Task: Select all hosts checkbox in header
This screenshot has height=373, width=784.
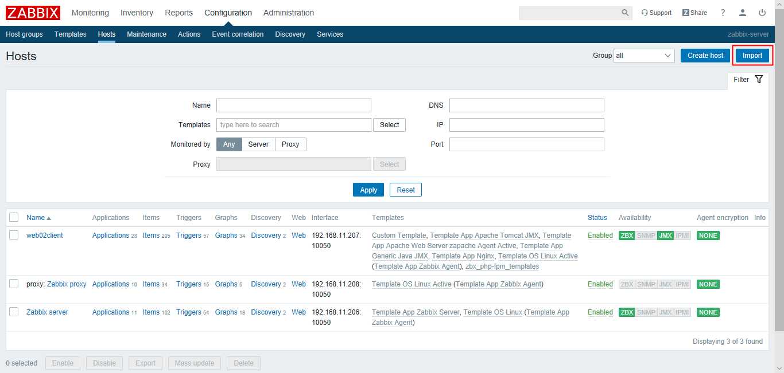Action: coord(14,217)
